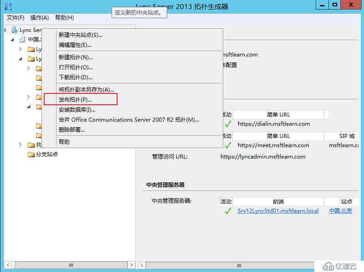Minimize the topology builder window

pyautogui.click(x=322, y=5)
